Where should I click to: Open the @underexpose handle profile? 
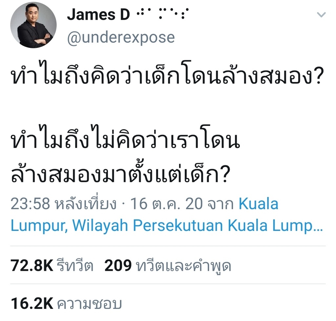click(x=121, y=38)
